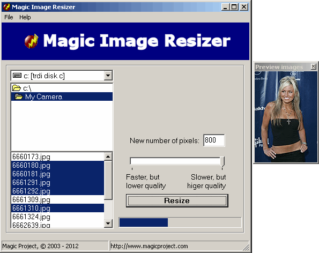Click the quality slider handle

(x=222, y=162)
